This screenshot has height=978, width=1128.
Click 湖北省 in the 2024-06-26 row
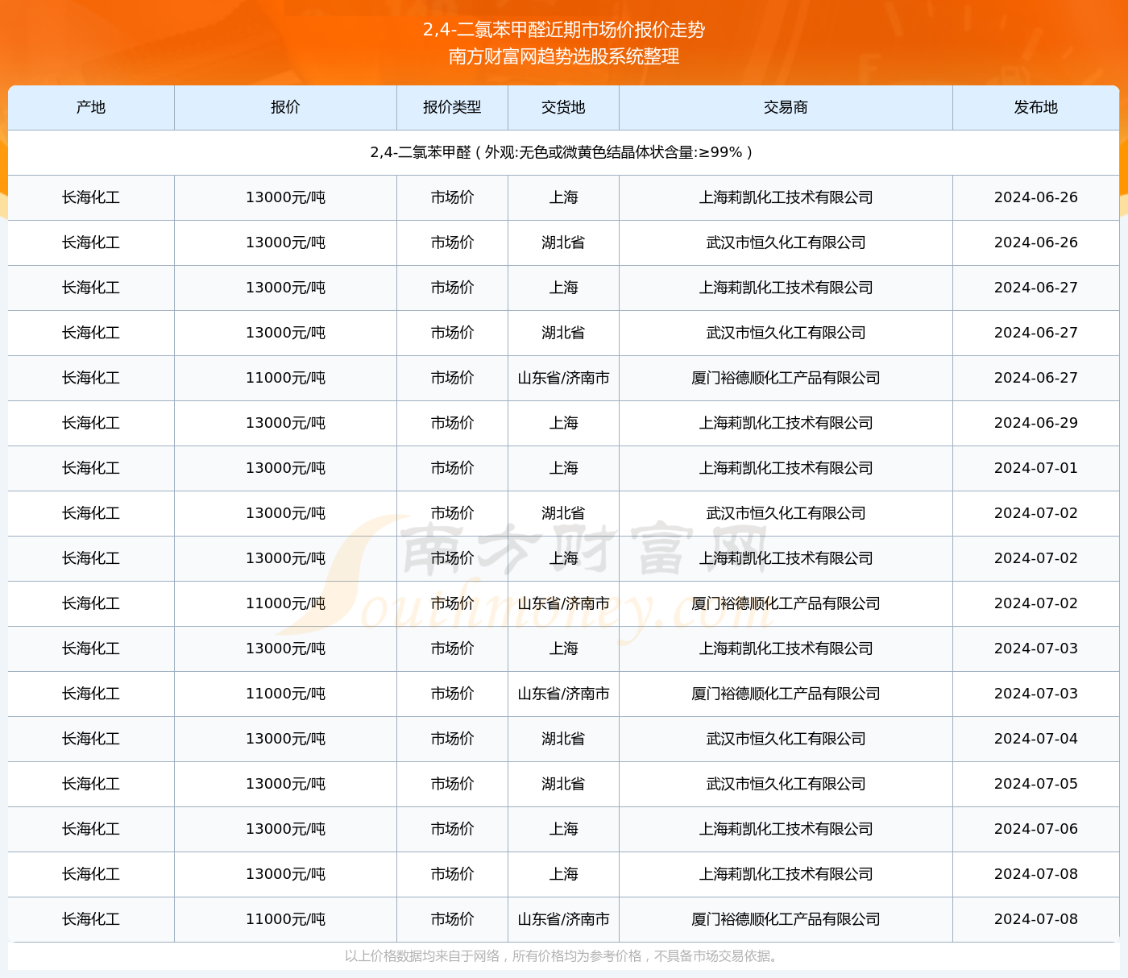(563, 242)
